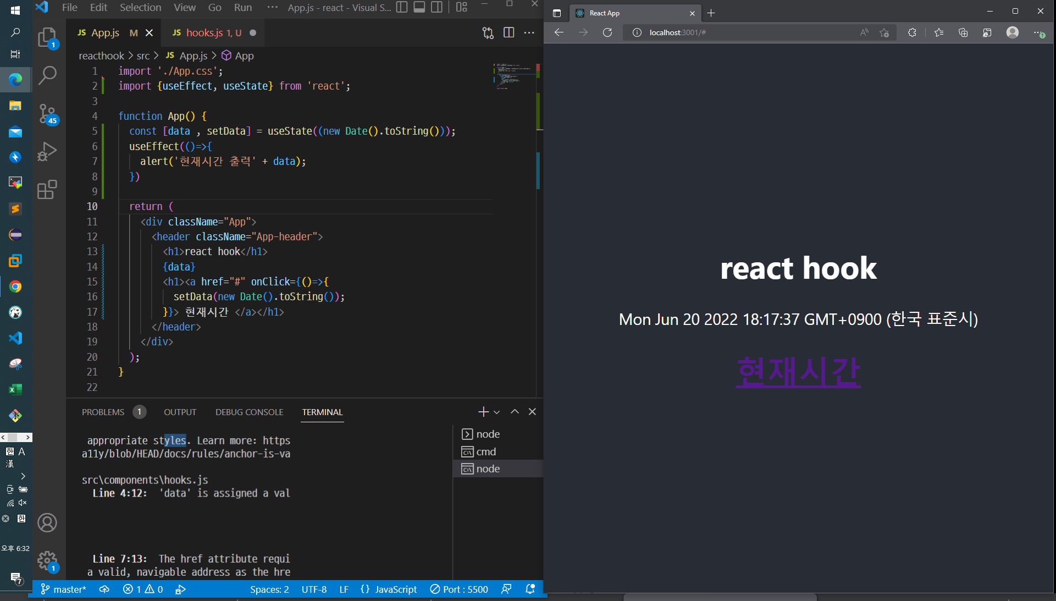Toggle the secondary side bar layout button
The height and width of the screenshot is (601, 1056).
[x=437, y=8]
